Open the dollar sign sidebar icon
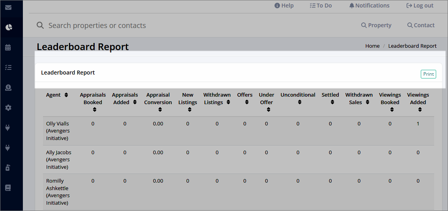 tap(8, 88)
